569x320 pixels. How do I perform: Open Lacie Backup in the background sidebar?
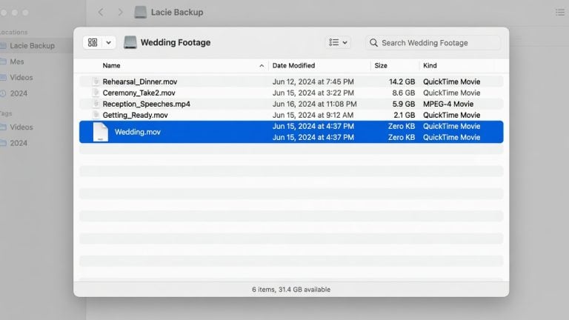[x=32, y=46]
